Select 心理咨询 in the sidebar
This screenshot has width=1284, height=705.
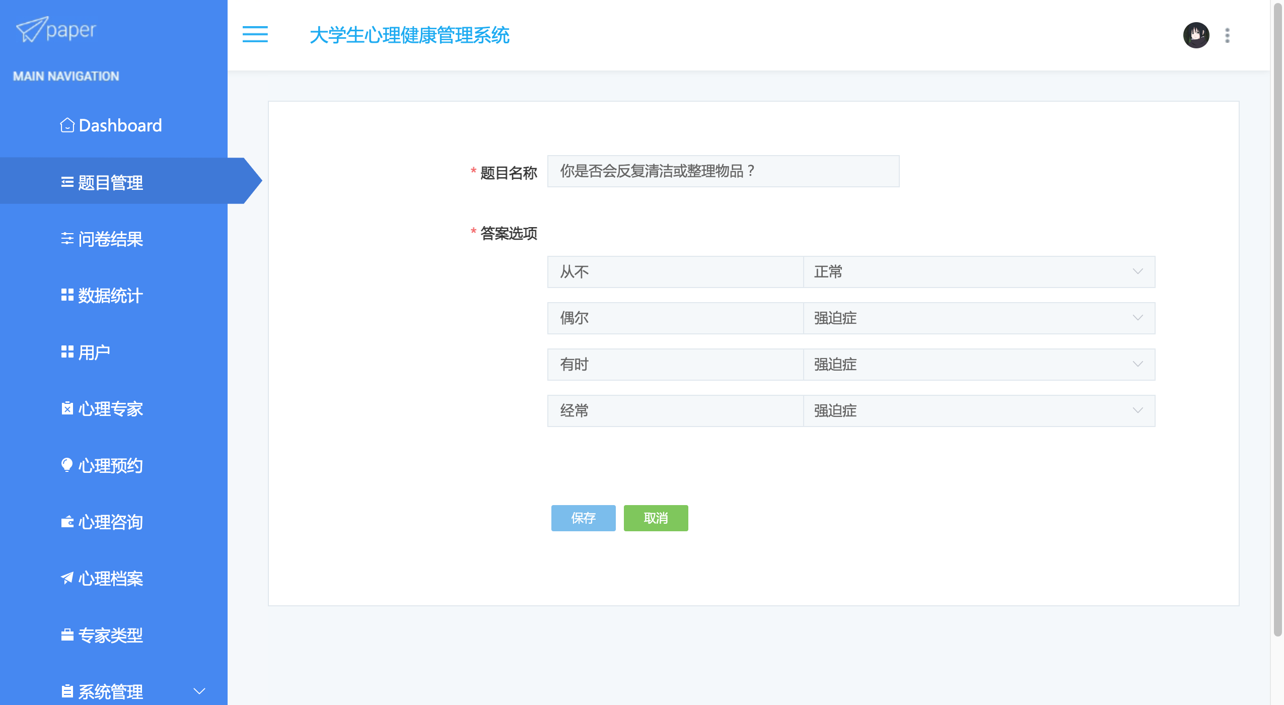(x=110, y=522)
